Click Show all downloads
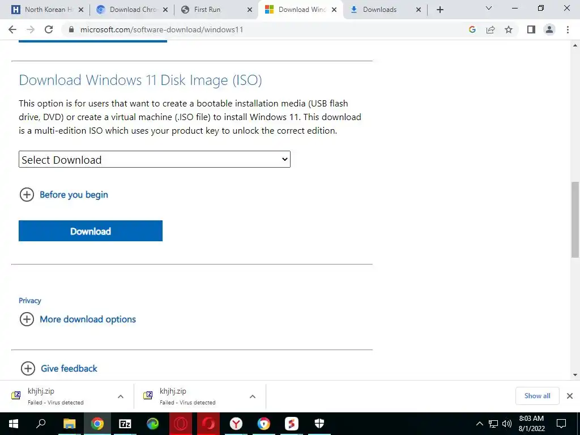Screen dimensions: 580x435 (x=537, y=396)
